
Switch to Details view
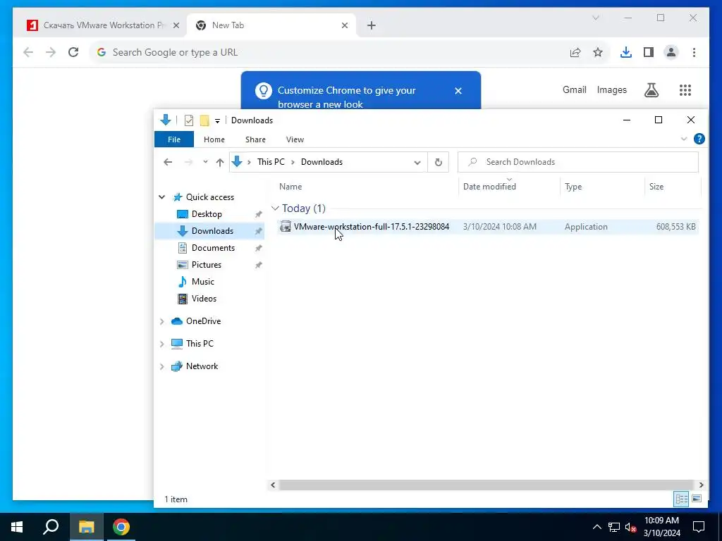[x=682, y=499]
